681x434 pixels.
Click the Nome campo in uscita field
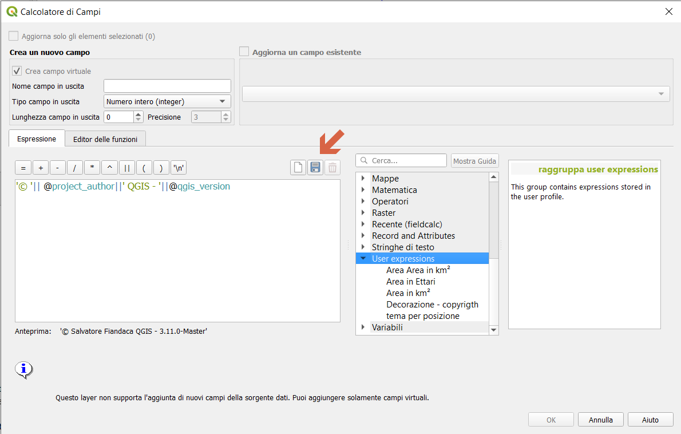point(167,86)
